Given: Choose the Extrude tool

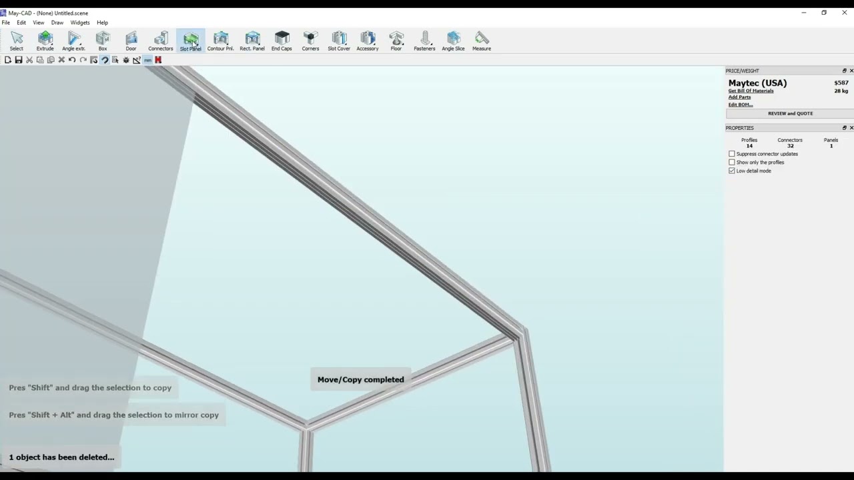Looking at the screenshot, I should tap(45, 41).
